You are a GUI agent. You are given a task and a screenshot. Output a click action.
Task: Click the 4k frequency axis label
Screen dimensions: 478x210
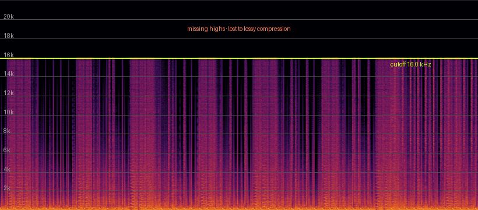tap(7, 169)
